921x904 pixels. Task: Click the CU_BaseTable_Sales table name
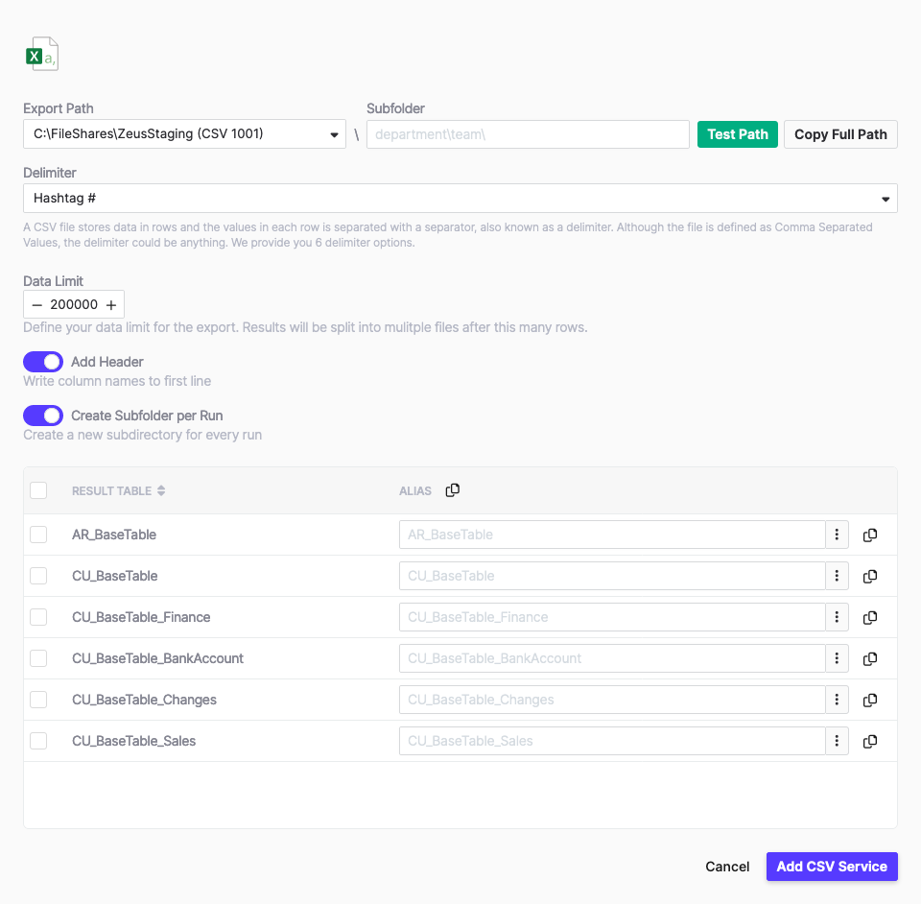point(133,741)
